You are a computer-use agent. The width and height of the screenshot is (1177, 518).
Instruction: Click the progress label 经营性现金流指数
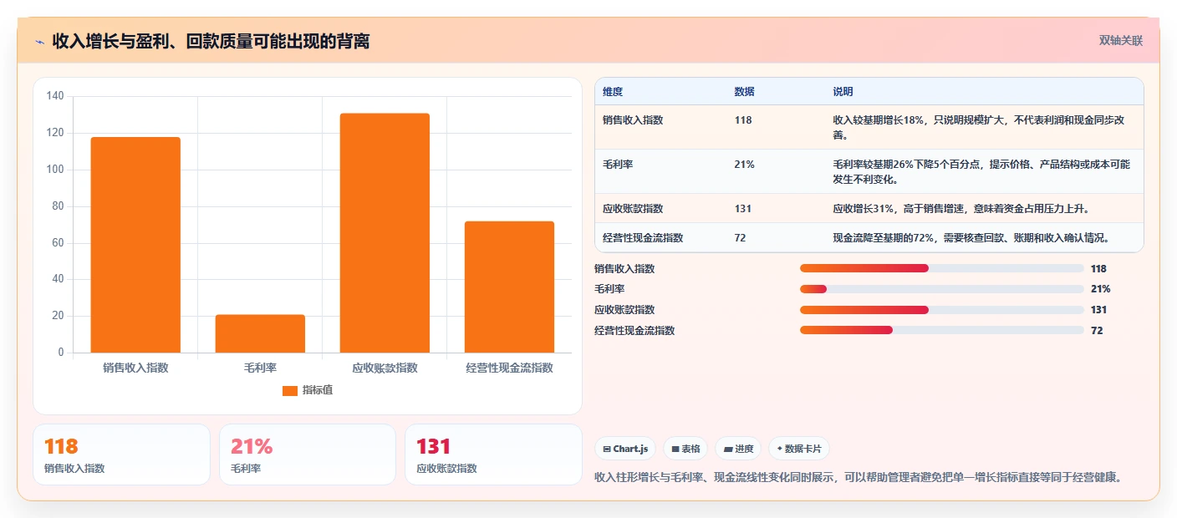(634, 331)
